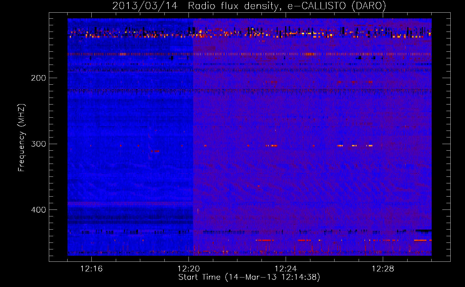Image resolution: width=465 pixels, height=287 pixels.
Task: Click the 300 frequency tick label
Action: [39, 144]
